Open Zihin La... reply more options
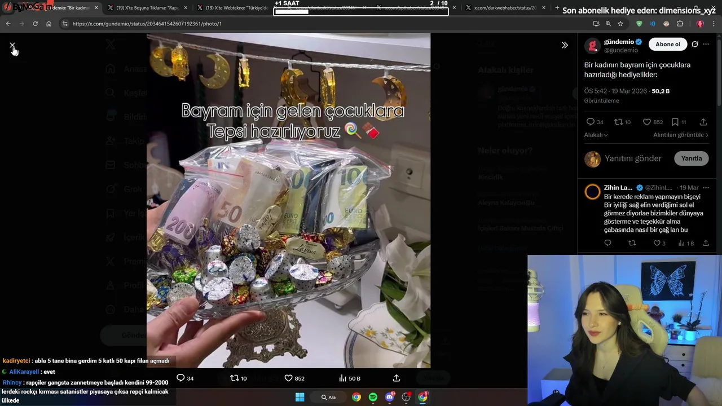Image resolution: width=722 pixels, height=406 pixels. [706, 188]
